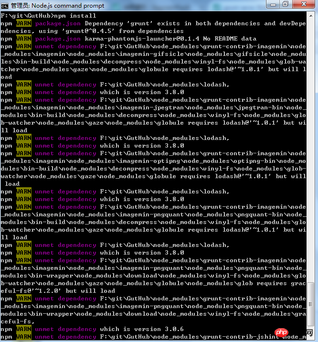The height and width of the screenshot is (342, 318).
Task: Click the scrollbar up arrow
Action: pos(311,16)
